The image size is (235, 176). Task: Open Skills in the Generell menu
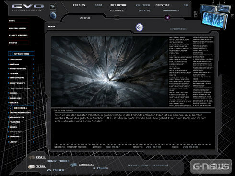pyautogui.click(x=13, y=127)
